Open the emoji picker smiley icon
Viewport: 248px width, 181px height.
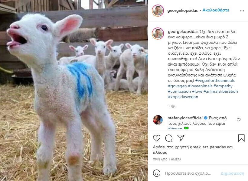[x=157, y=173]
